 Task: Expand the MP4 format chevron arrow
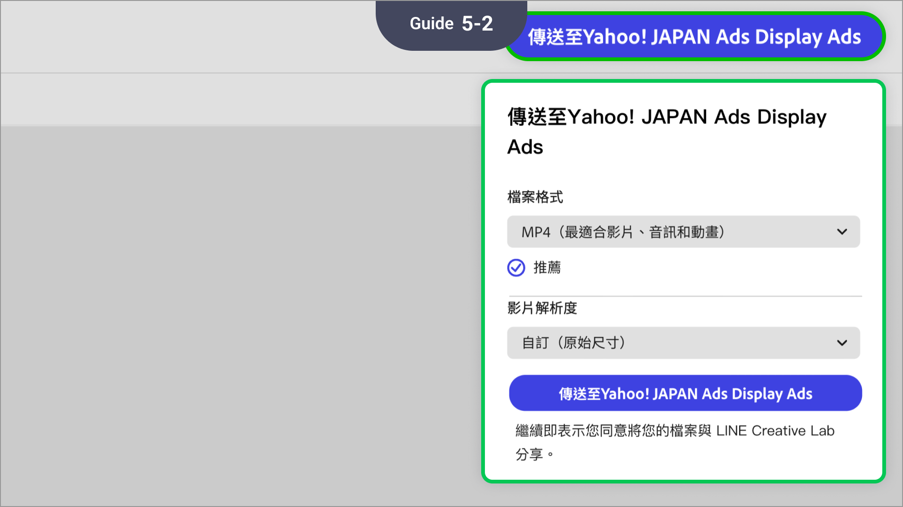(x=842, y=231)
